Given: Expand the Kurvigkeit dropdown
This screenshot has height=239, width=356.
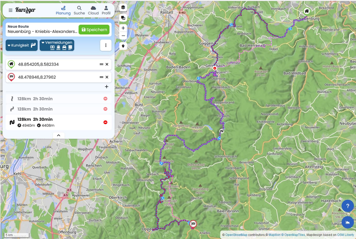Looking at the screenshot, I should pos(22,45).
